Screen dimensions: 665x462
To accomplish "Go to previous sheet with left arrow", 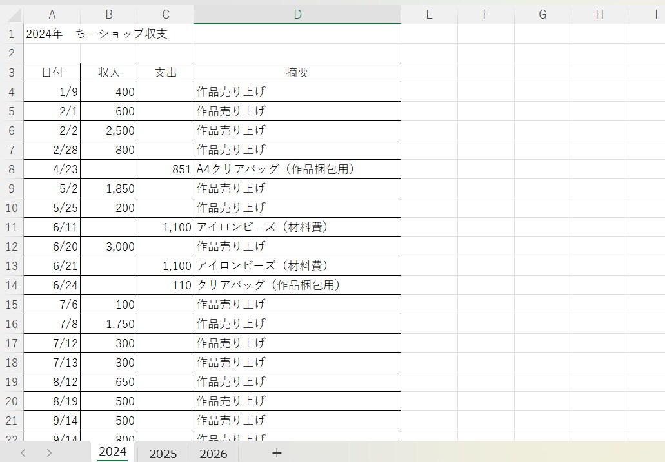I will click(23, 453).
